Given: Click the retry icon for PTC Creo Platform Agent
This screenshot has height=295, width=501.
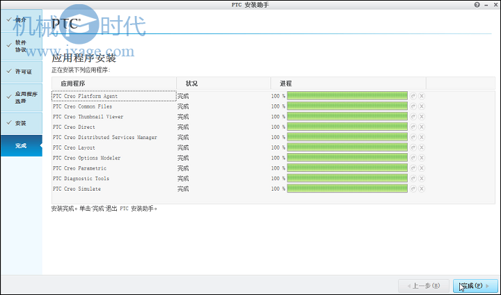Looking at the screenshot, I should click(413, 96).
